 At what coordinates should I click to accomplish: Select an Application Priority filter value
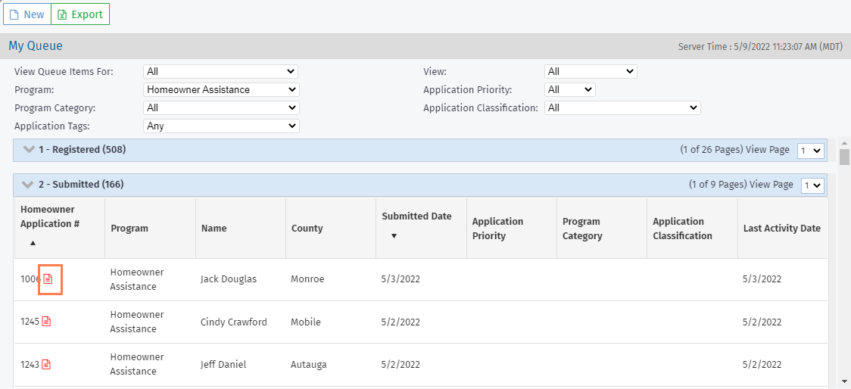(569, 89)
